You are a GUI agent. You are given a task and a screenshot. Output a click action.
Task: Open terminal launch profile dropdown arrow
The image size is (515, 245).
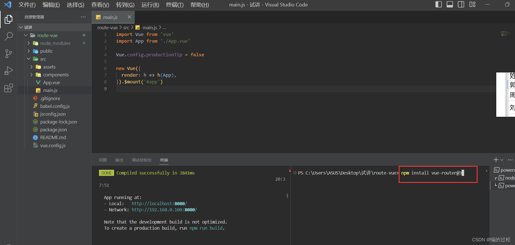point(502,160)
